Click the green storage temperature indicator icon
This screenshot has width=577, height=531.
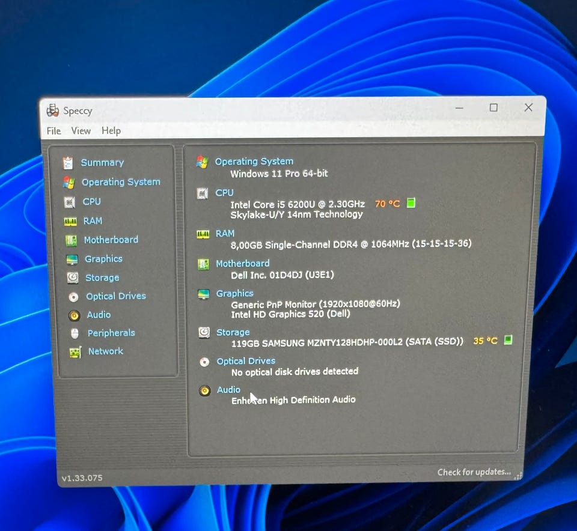[x=508, y=340]
